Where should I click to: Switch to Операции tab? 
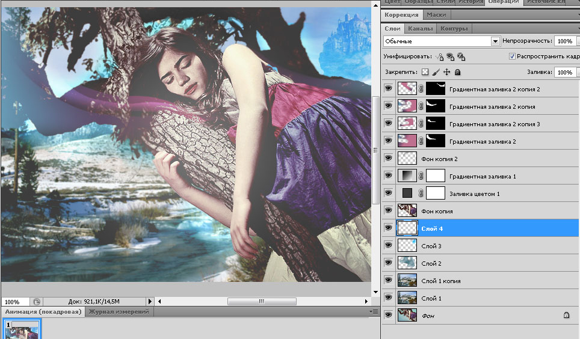504,2
